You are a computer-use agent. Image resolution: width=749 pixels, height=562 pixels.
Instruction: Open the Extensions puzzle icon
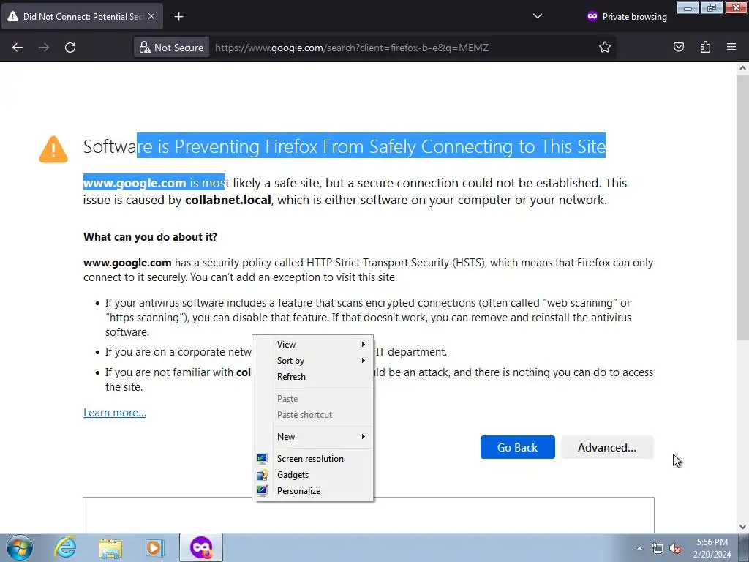tap(705, 48)
